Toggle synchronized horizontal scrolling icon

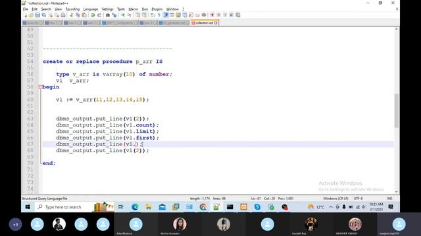(x=144, y=15)
